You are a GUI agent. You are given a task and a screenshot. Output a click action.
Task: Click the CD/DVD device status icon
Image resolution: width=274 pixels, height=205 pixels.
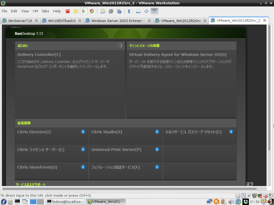tap(244, 196)
